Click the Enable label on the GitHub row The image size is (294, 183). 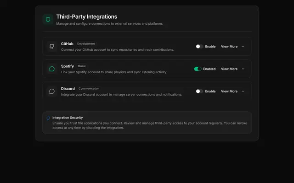click(x=210, y=47)
